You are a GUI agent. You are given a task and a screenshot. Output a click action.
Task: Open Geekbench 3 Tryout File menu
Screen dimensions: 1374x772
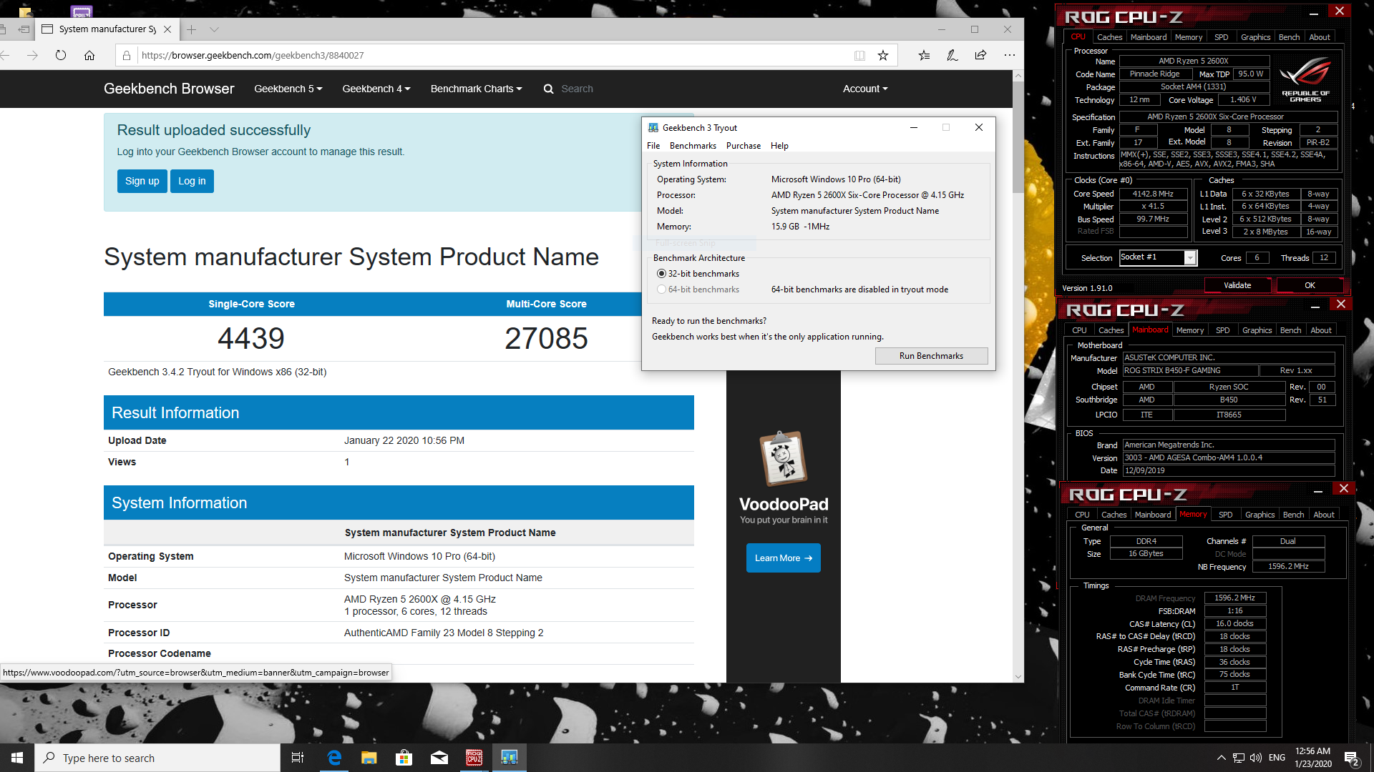[x=653, y=146]
